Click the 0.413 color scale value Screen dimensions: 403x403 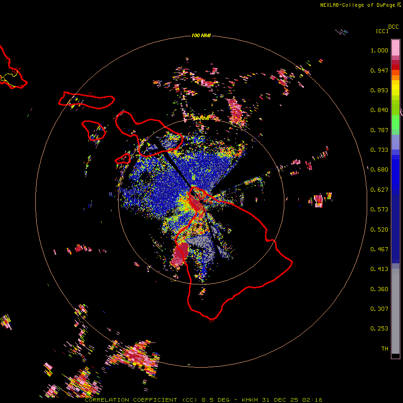click(379, 269)
